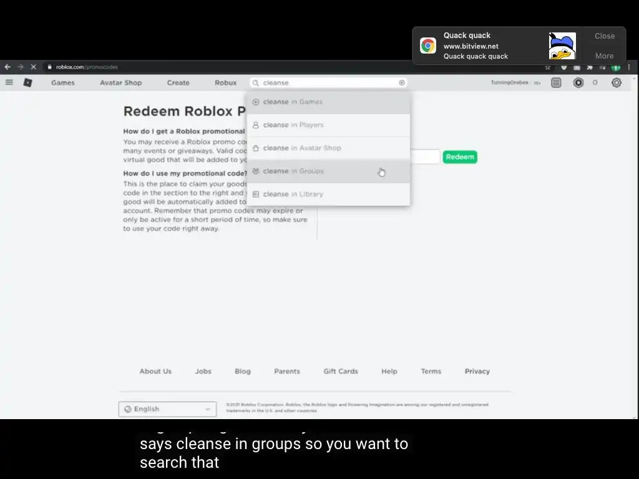
Task: Bookmark page with the star icon
Action: [x=548, y=67]
